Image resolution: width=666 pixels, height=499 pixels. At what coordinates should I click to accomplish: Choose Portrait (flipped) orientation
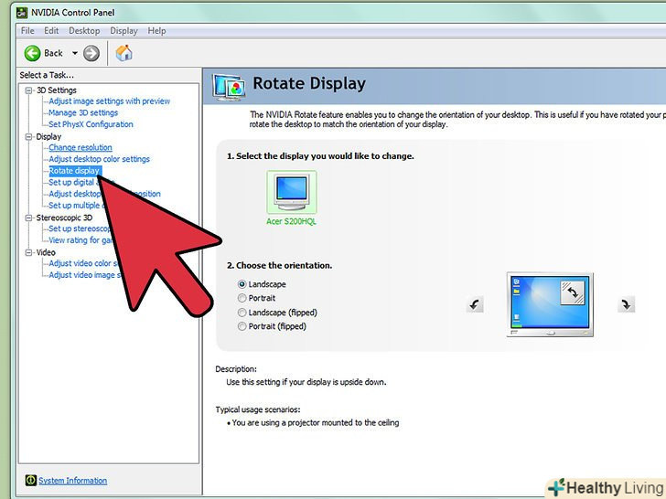[x=242, y=327]
